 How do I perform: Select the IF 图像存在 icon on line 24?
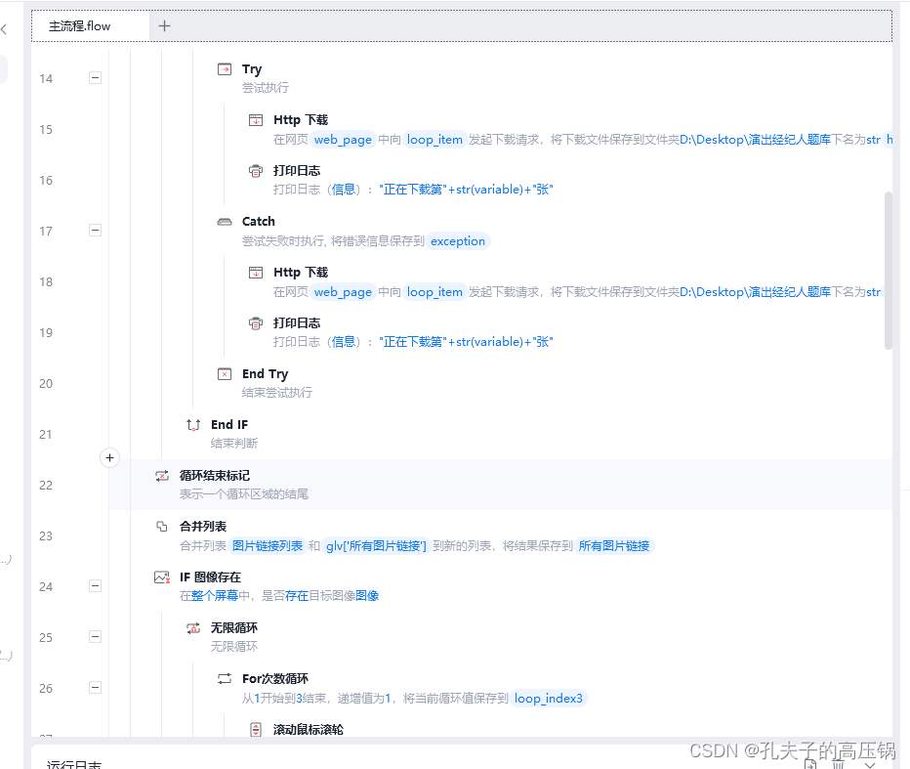coord(162,577)
